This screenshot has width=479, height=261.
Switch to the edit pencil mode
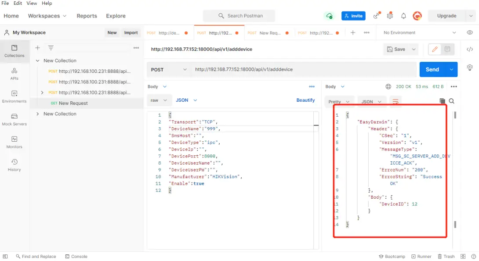click(x=435, y=49)
